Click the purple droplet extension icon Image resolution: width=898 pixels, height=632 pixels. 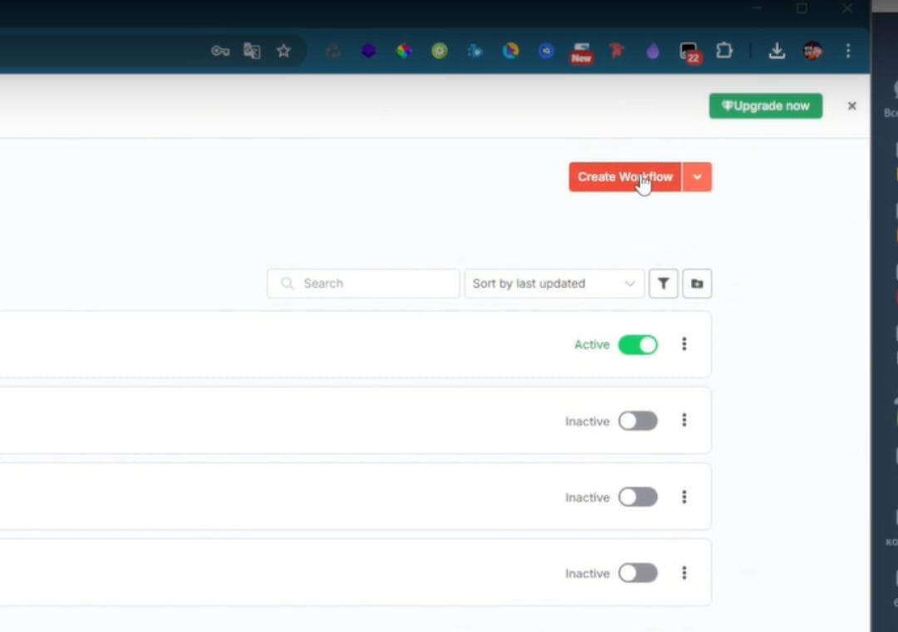tap(653, 52)
